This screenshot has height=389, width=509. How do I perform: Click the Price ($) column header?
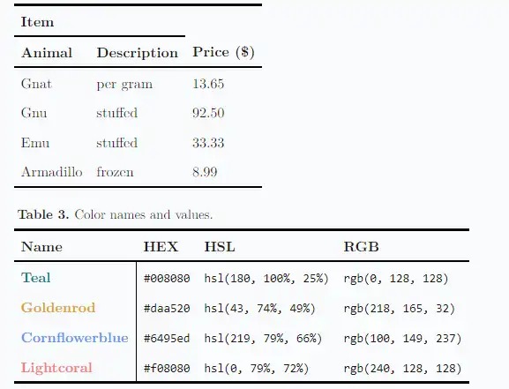[224, 52]
